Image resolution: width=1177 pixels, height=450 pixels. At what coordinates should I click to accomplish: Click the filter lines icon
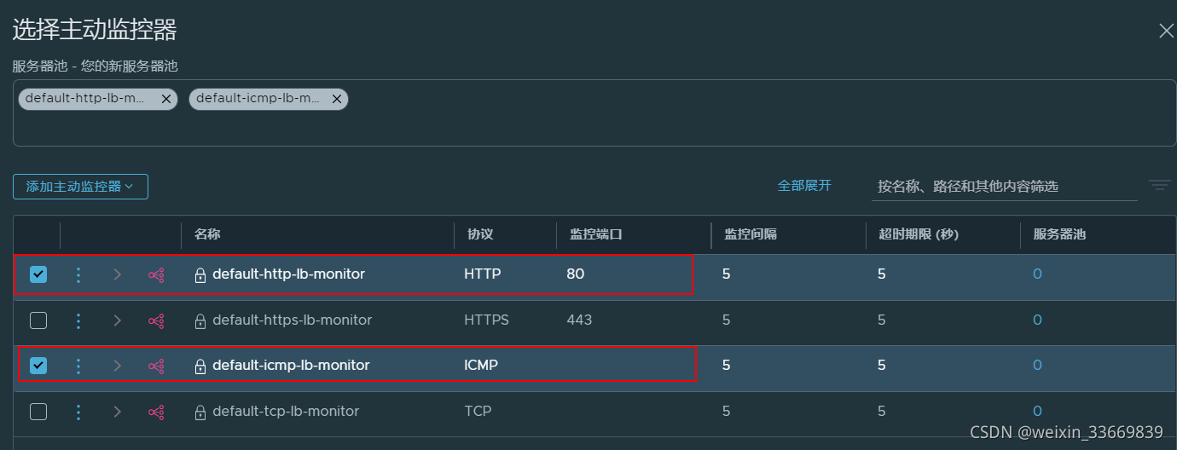pos(1158,186)
